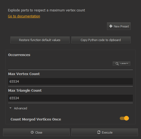Close the function dialog

coord(36,132)
